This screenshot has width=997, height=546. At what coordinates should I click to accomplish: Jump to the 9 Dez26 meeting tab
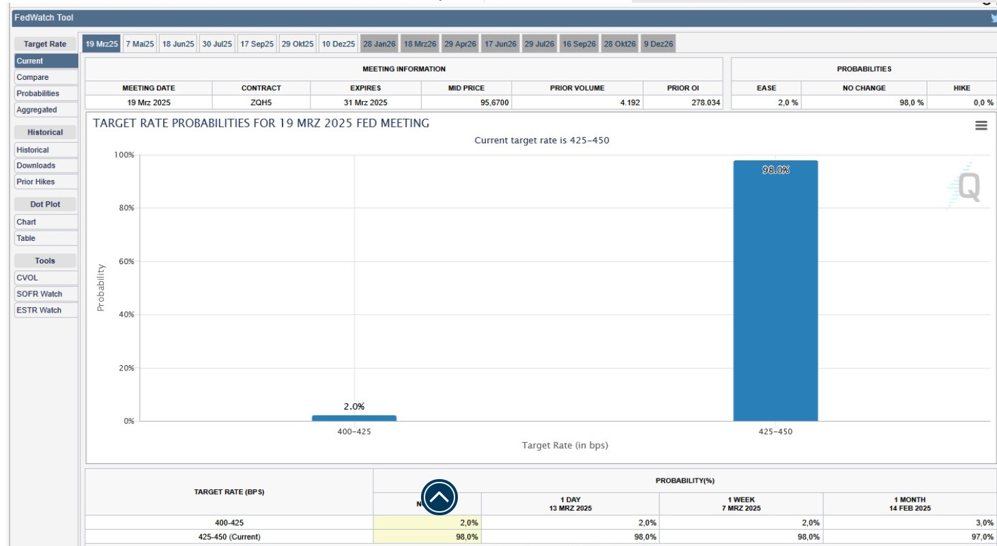(x=659, y=44)
